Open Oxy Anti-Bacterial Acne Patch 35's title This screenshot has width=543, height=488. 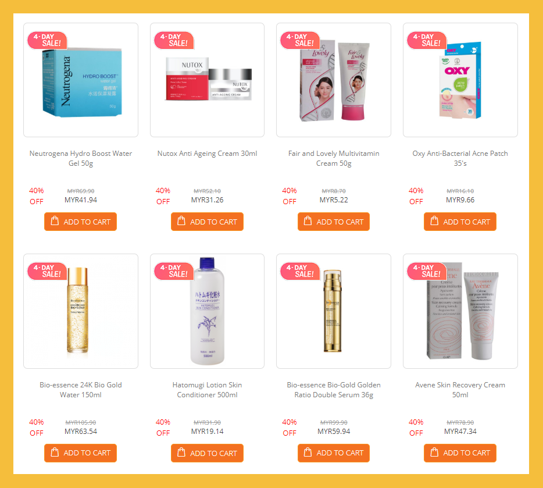click(460, 158)
